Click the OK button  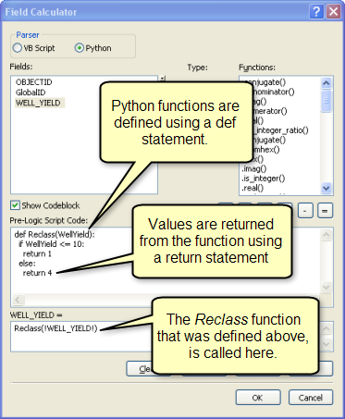[258, 398]
